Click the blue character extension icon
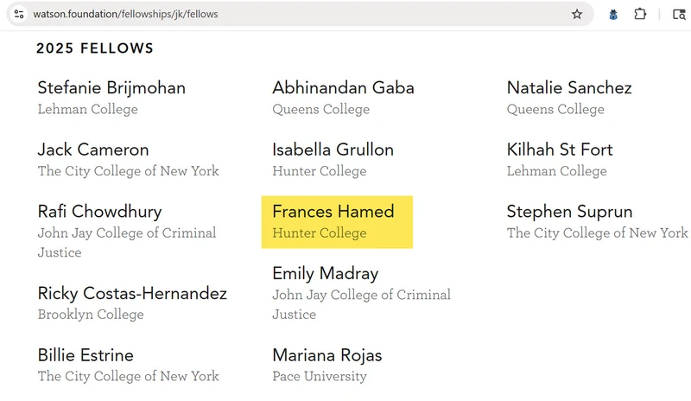 (613, 14)
